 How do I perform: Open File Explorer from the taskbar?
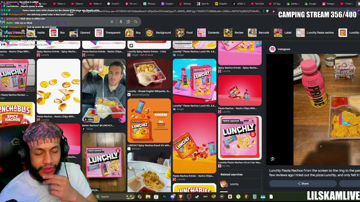148,197
